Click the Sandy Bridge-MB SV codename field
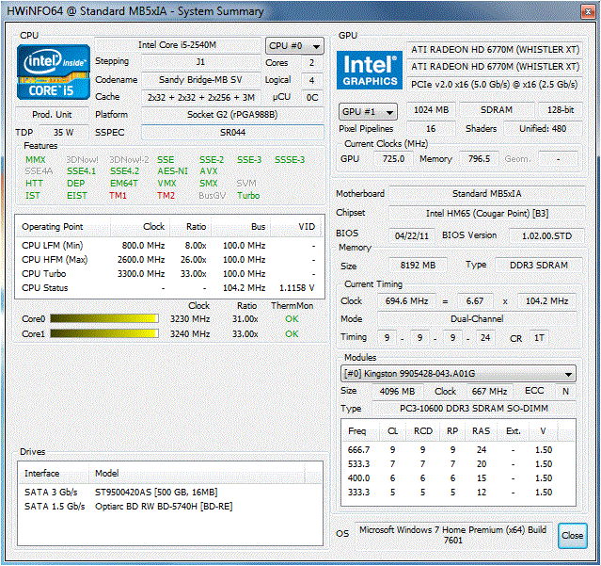This screenshot has width=601, height=566. (200, 80)
